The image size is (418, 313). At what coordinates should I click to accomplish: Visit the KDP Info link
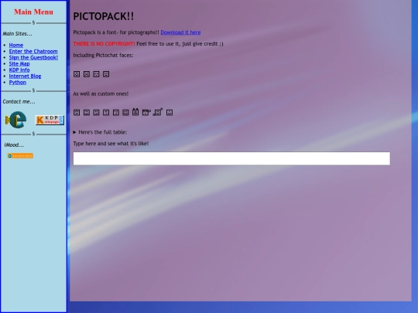click(19, 70)
